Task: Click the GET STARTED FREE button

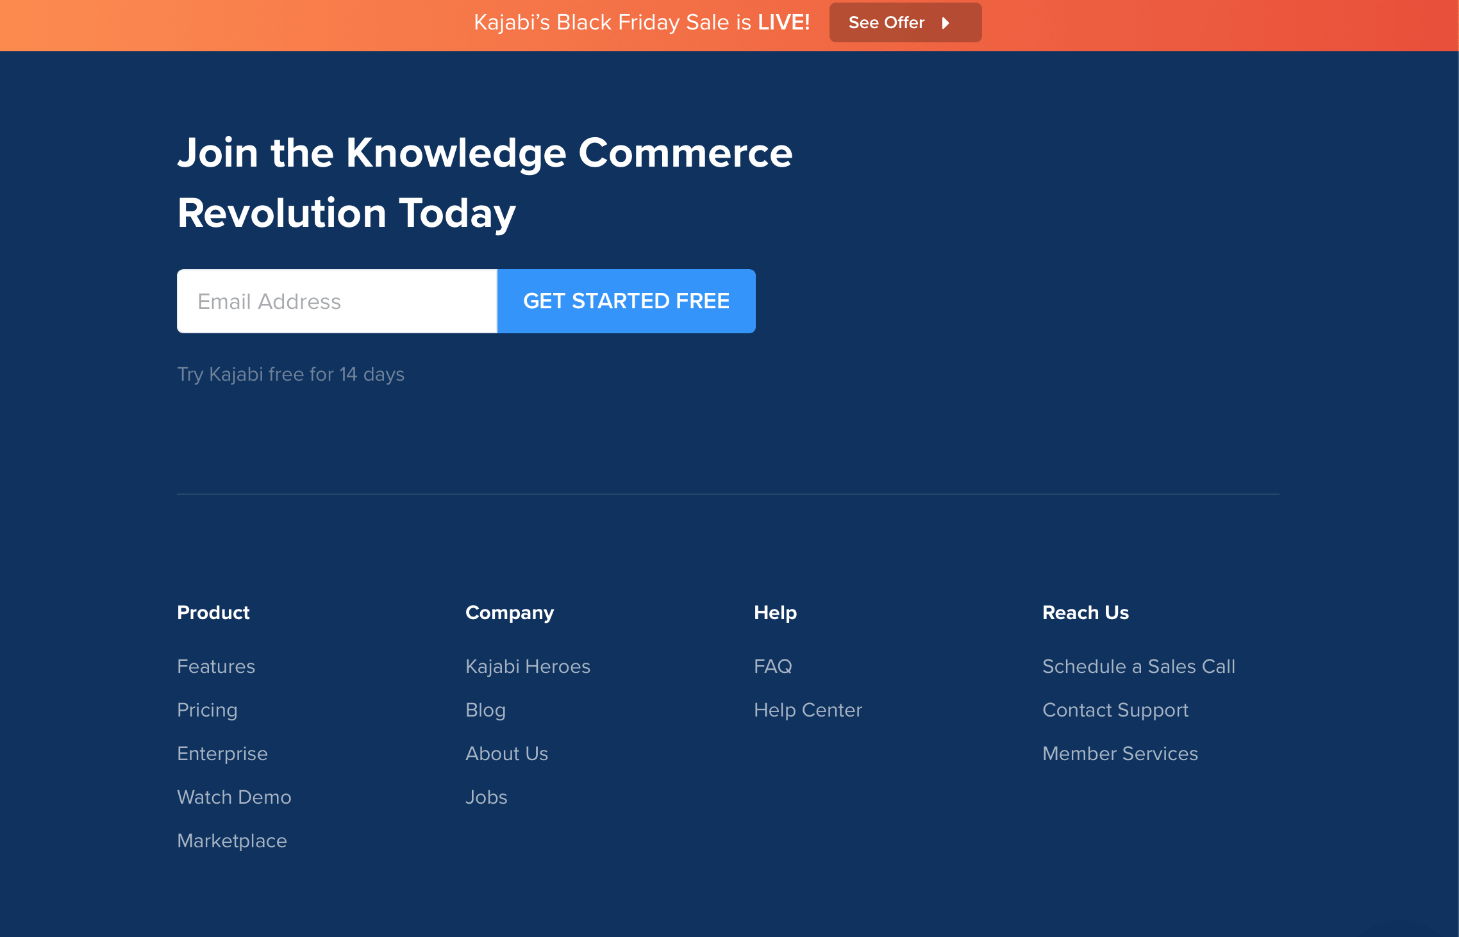Action: [x=626, y=301]
